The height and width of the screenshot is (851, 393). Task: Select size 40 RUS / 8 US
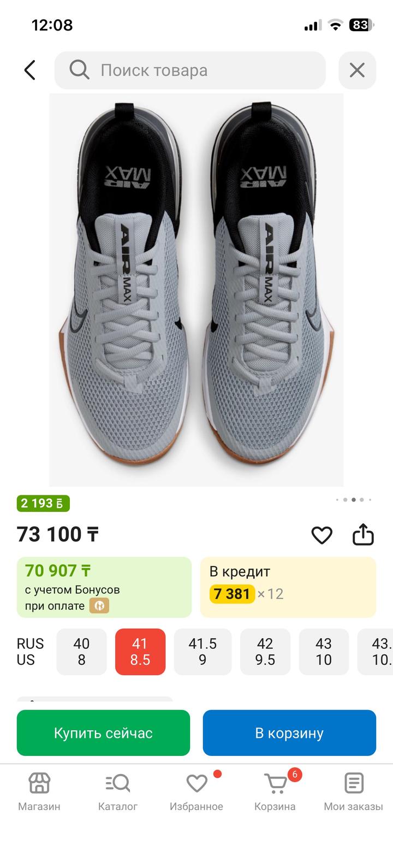81,652
